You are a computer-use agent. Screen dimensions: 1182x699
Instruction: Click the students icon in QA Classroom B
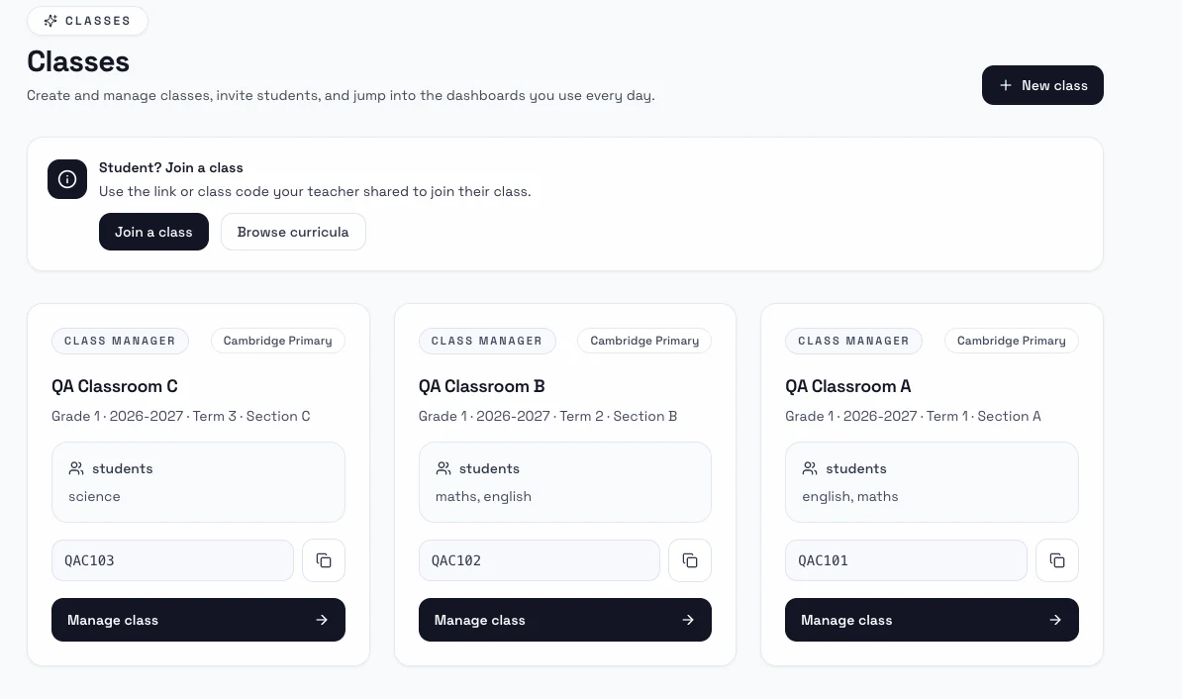pos(443,468)
